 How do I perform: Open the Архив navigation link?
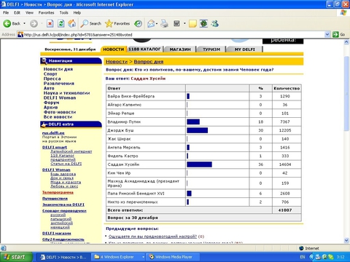coord(50,107)
